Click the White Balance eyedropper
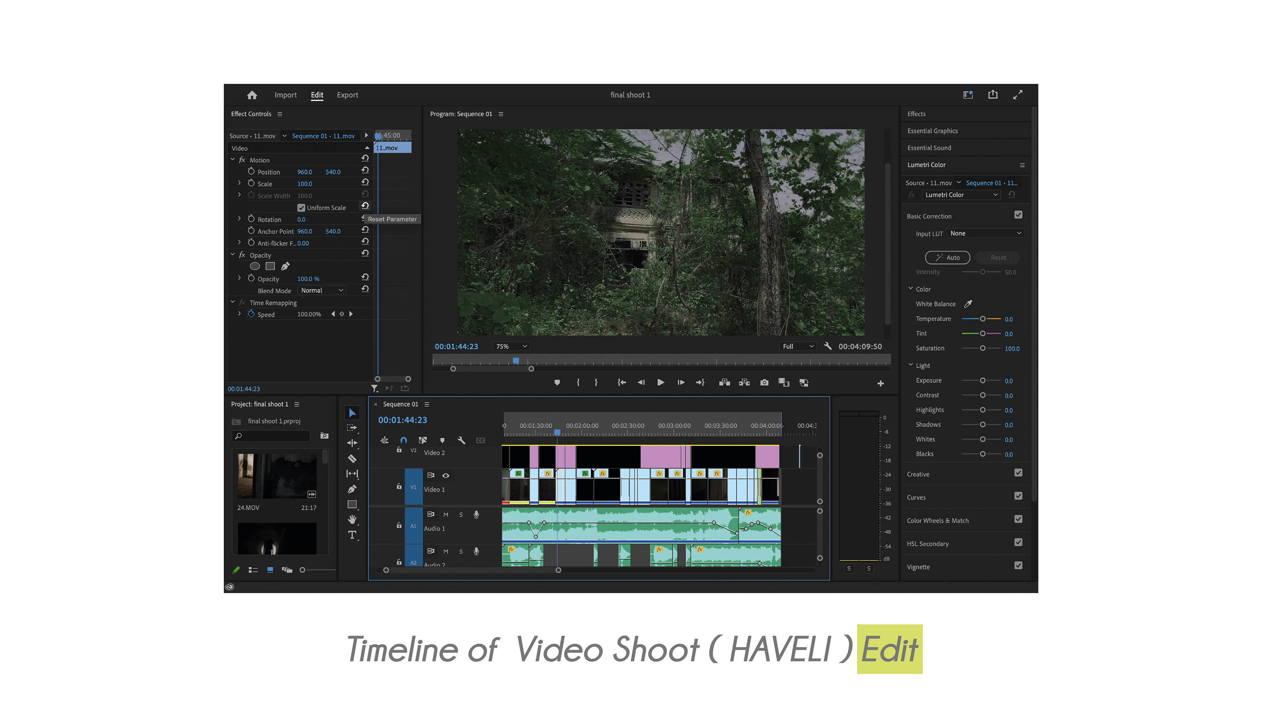Image resolution: width=1262 pixels, height=710 pixels. [968, 304]
